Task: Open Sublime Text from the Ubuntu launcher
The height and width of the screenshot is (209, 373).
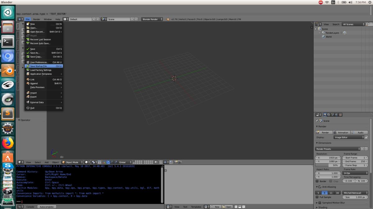Action: (8, 114)
